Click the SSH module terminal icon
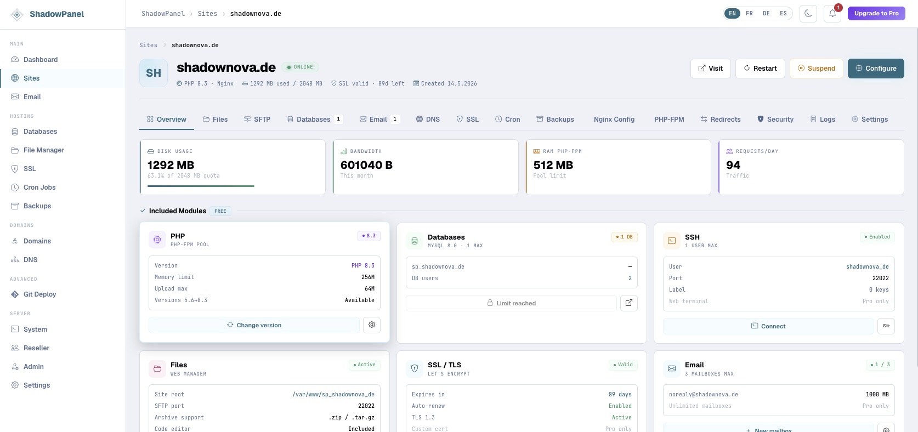The height and width of the screenshot is (432, 918). click(672, 241)
